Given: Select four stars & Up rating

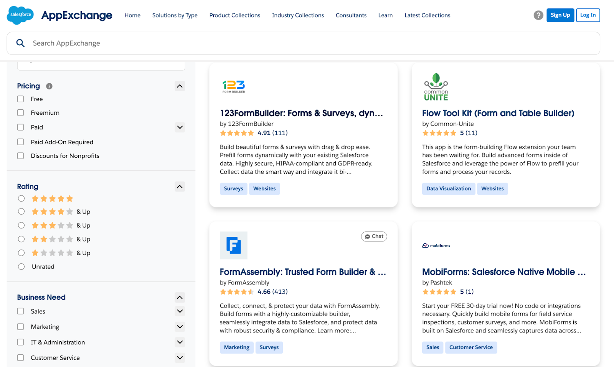Looking at the screenshot, I should click(x=21, y=212).
